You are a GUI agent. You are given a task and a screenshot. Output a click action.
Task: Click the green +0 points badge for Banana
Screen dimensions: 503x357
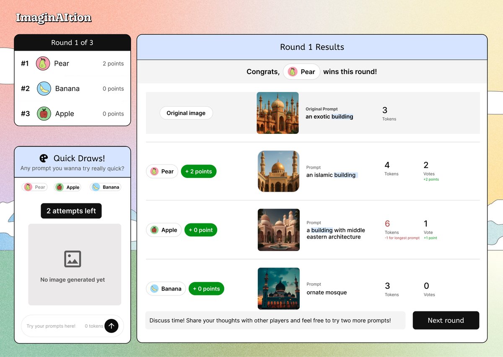click(x=206, y=288)
